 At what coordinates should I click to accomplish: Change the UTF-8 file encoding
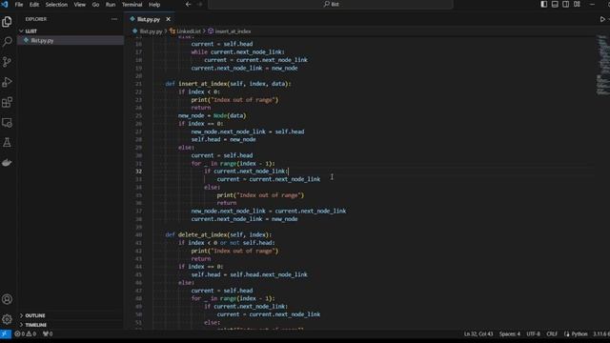pos(533,333)
